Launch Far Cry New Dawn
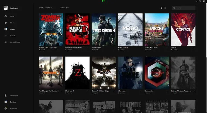Screen dimensions: 207x113 (x=148, y=50)
